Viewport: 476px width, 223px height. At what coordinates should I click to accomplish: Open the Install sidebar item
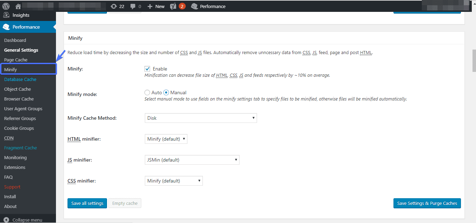[x=10, y=196]
